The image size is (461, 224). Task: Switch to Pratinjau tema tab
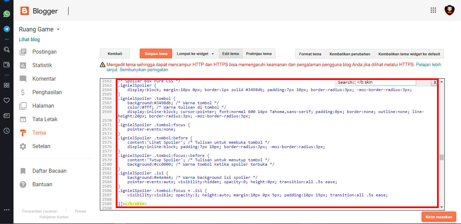259,54
